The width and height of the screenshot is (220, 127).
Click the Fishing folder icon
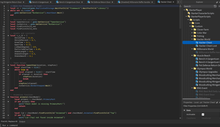tap(194, 36)
